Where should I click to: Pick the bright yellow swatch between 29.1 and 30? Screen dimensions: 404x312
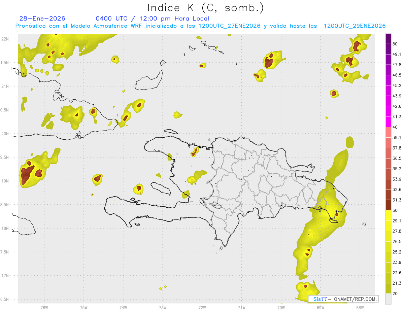point(388,216)
